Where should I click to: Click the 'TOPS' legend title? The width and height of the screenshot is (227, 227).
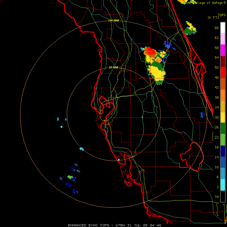point(222,15)
